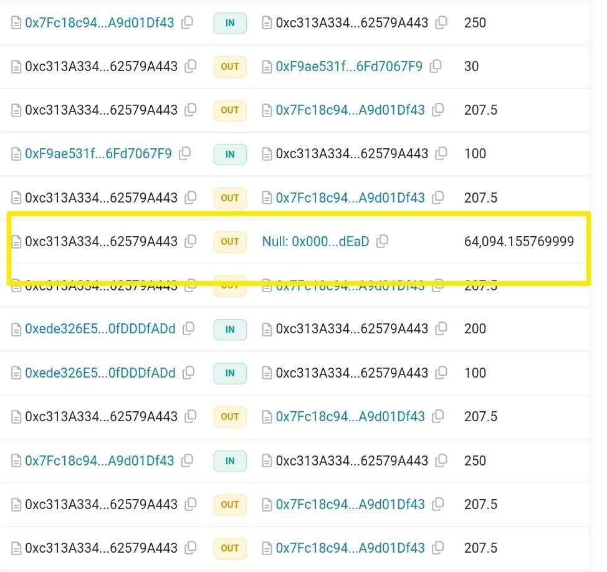Copy 0xede326E5...0fDDDfADd address in its 100 row

click(189, 373)
